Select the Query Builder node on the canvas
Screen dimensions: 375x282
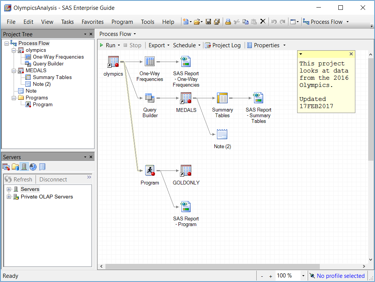pos(150,98)
